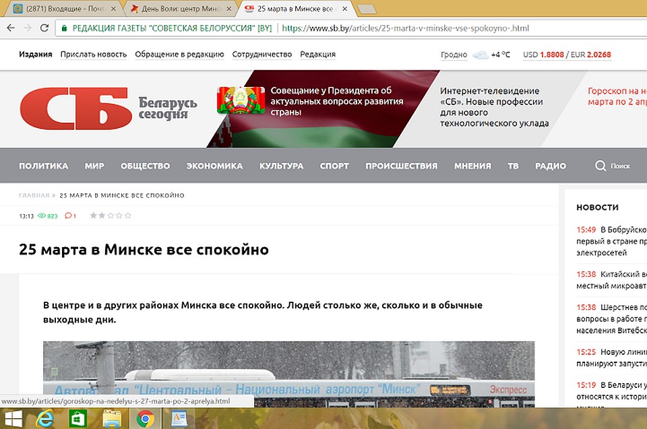Click the article title 25 марта в Минске

[144, 250]
